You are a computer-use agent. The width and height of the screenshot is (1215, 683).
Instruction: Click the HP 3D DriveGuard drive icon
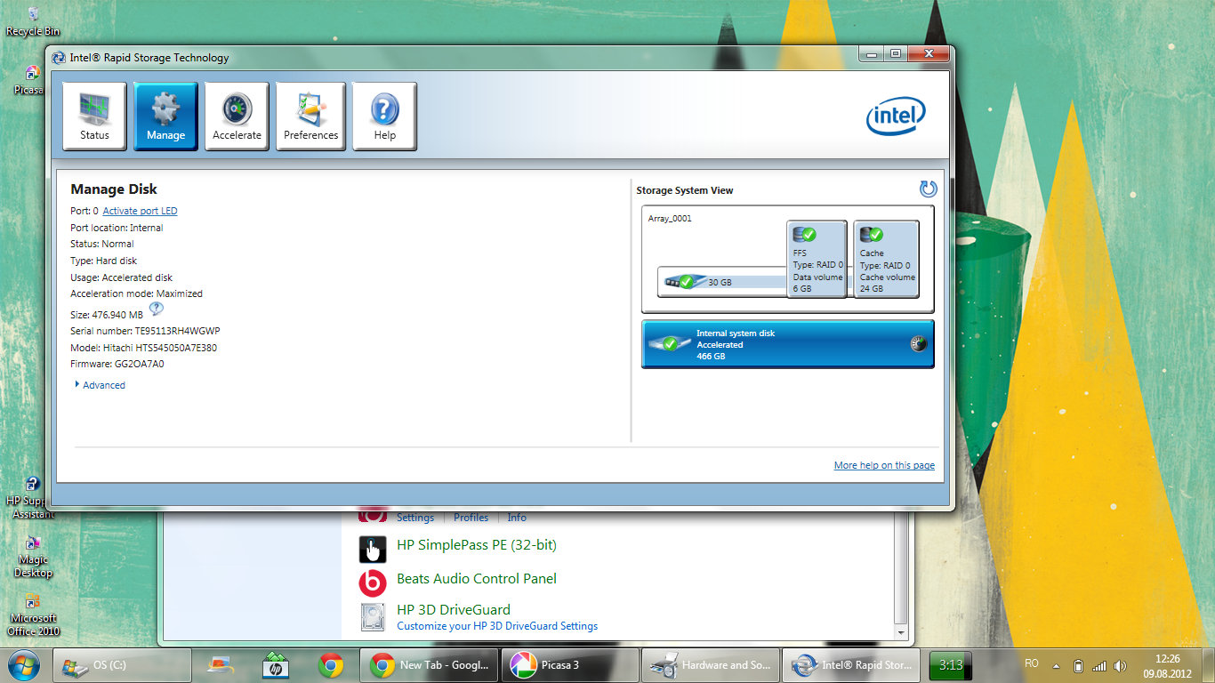click(x=373, y=617)
